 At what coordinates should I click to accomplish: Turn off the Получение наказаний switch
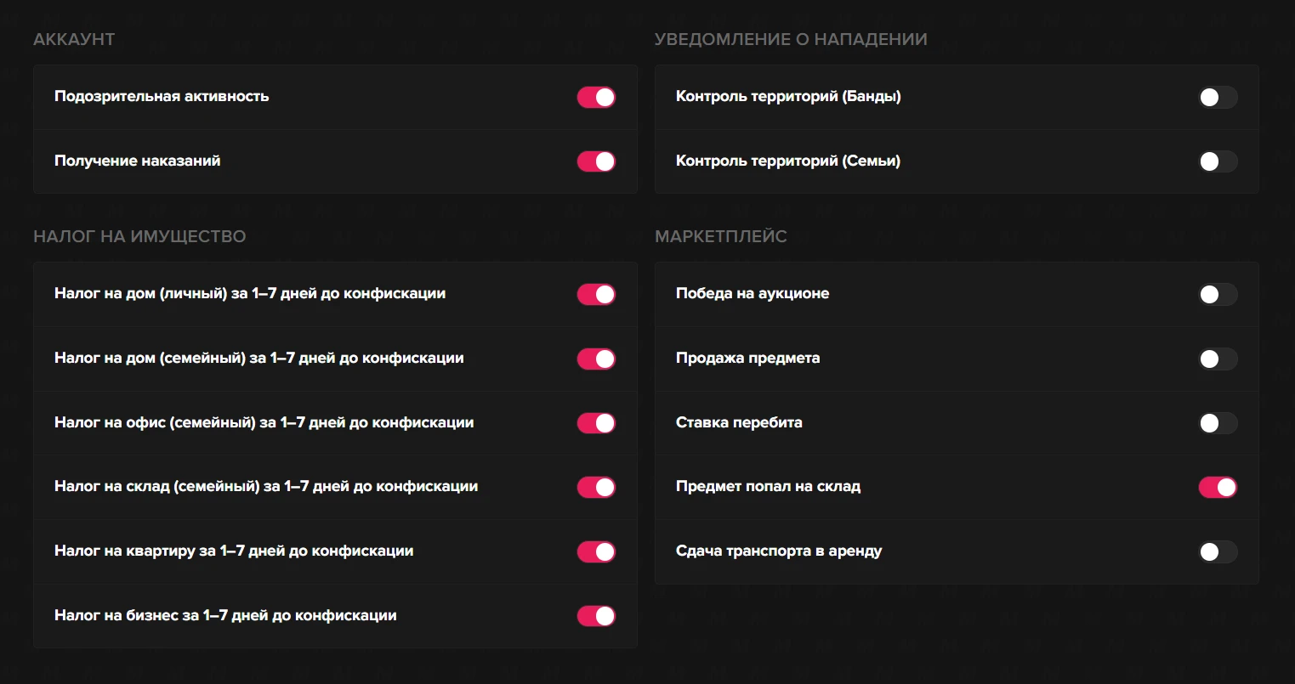(x=596, y=161)
